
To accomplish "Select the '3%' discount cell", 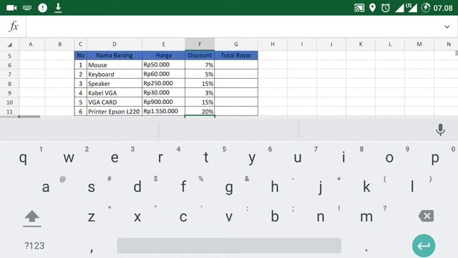I will tap(200, 92).
